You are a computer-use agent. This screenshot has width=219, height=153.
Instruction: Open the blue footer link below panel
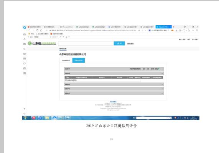click(113, 102)
